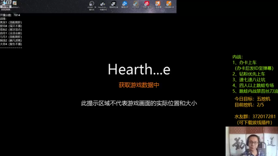Click rule 1、办卡上车 text
The height and width of the screenshot is (156, 278).
[x=245, y=63]
